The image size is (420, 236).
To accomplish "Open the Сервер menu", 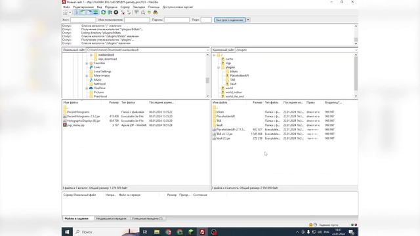I will [125, 7].
